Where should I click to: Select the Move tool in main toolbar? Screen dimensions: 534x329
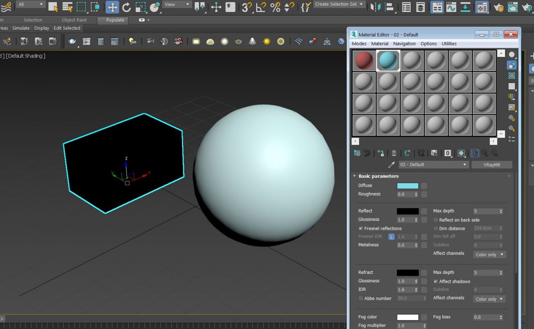[112, 7]
